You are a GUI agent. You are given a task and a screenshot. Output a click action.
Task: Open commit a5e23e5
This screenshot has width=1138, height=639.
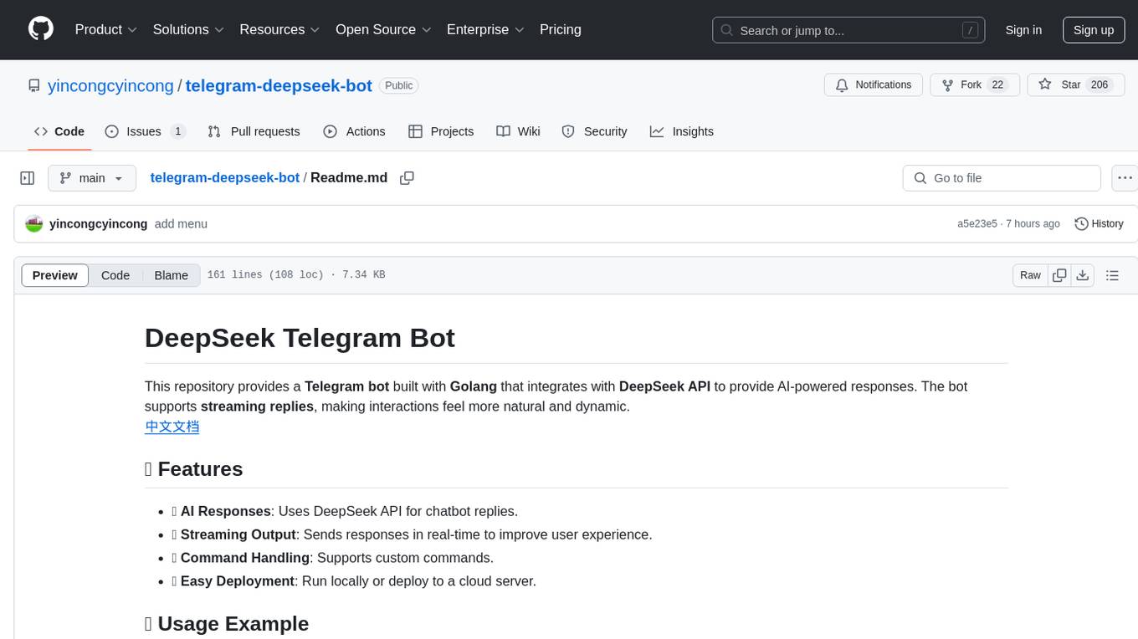pos(977,224)
